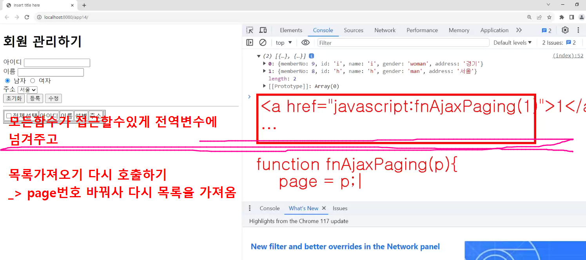Toggle the browser side panel
This screenshot has width=586, height=260.
click(571, 17)
